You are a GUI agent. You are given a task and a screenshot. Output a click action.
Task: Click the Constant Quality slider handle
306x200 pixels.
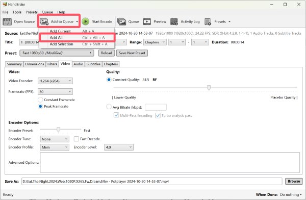click(x=209, y=88)
